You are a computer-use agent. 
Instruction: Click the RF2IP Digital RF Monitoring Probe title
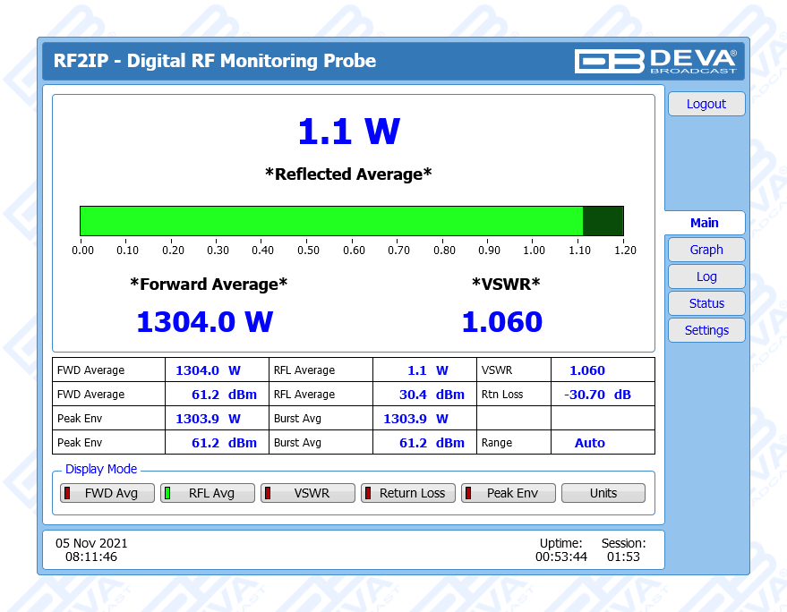point(215,61)
